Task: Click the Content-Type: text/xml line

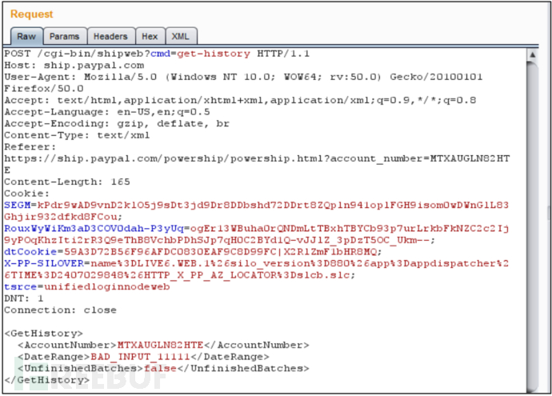Action: pos(77,135)
